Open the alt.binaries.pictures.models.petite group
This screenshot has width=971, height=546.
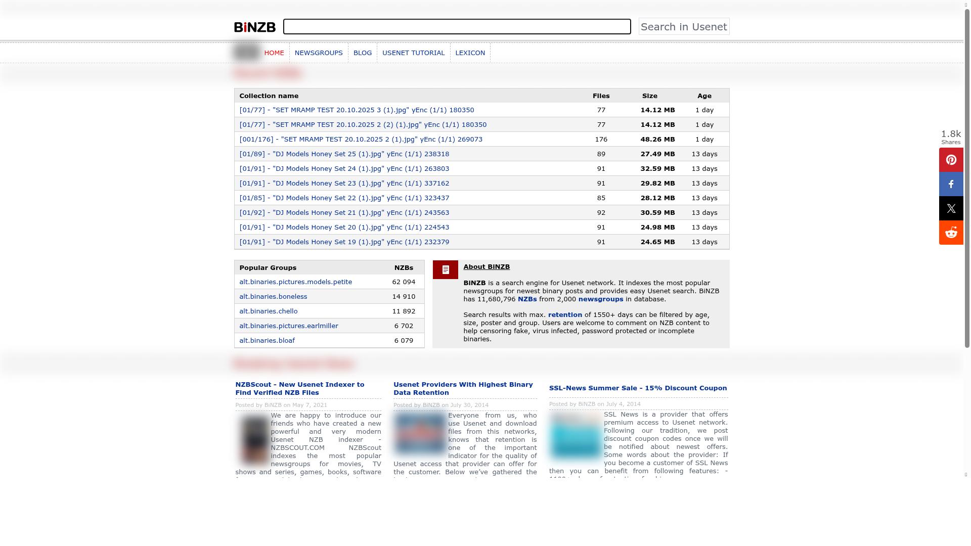point(295,282)
